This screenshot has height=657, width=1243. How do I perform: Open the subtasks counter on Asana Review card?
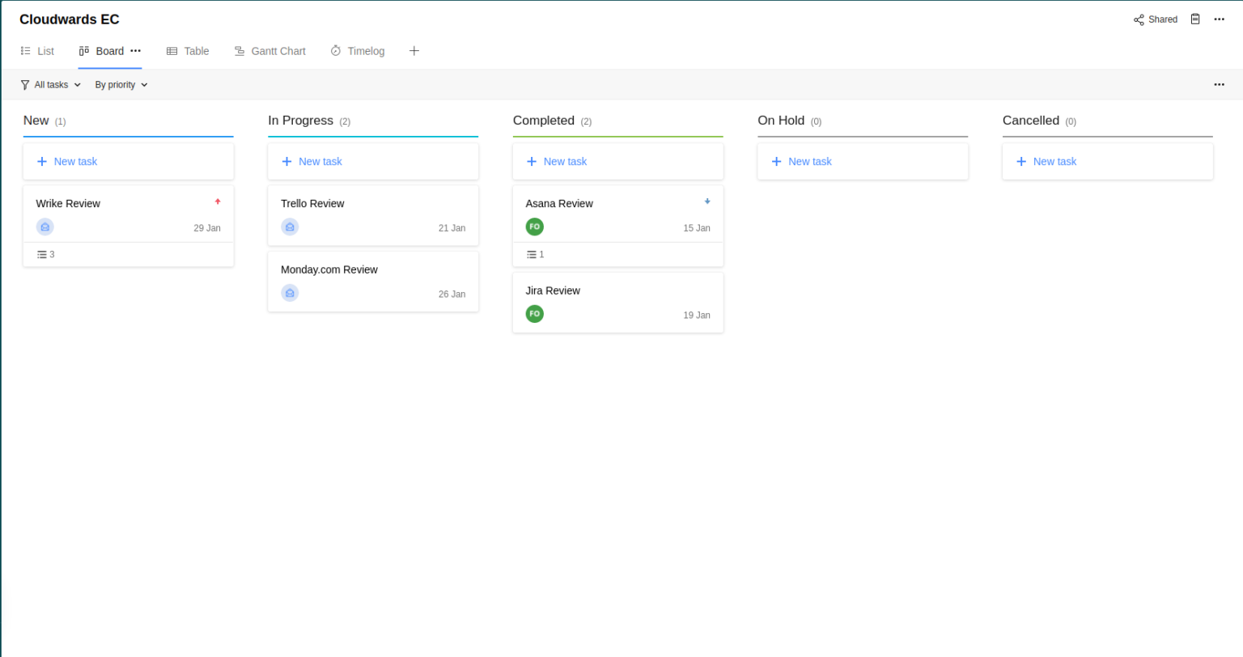[536, 254]
